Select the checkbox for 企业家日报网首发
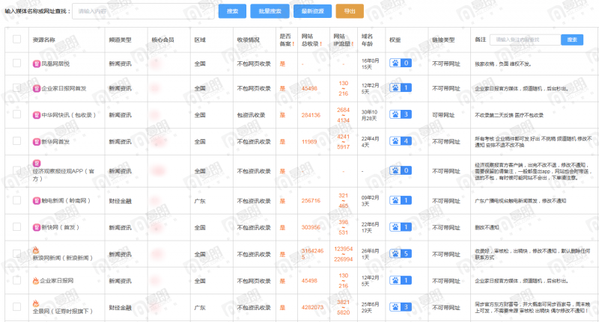Screen dimensions: 599x322 pos(16,87)
